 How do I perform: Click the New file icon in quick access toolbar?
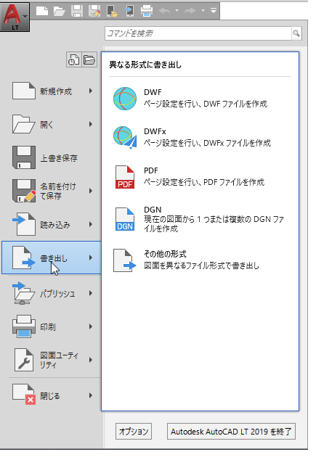coord(42,11)
